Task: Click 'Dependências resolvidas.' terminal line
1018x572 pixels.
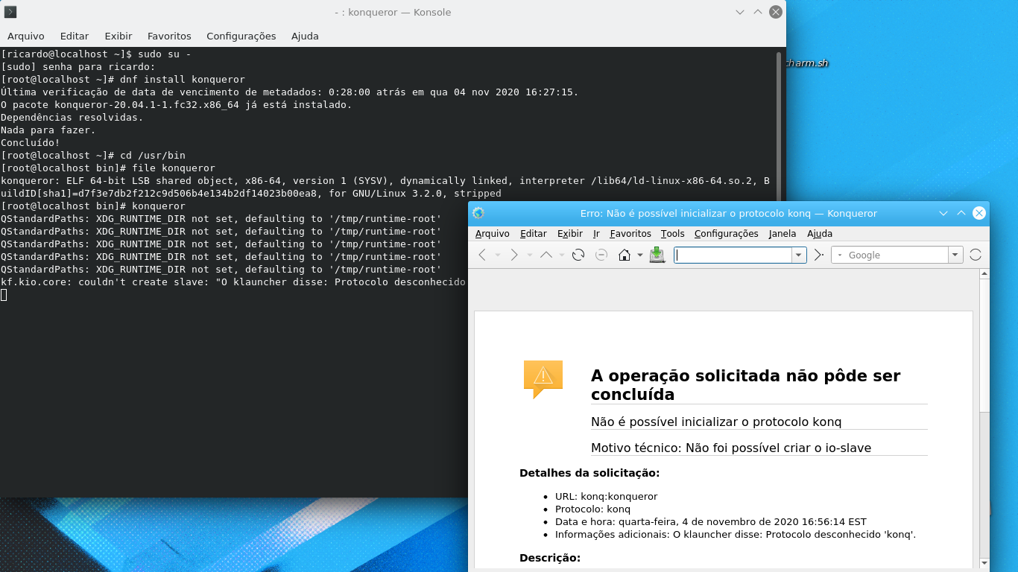Action: pos(72,117)
